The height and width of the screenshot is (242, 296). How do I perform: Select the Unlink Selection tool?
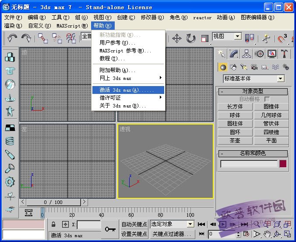(57, 38)
